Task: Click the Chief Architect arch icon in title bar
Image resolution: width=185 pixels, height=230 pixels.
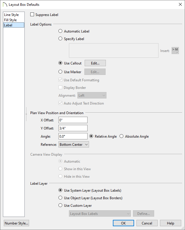Action: (x=5, y=5)
